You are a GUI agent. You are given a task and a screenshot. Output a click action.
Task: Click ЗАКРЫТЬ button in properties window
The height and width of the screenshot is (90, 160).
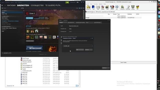click(106, 68)
